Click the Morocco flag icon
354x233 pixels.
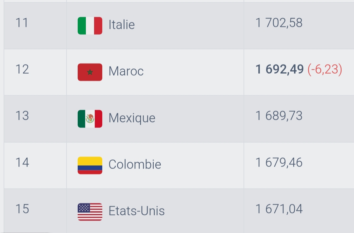click(90, 72)
